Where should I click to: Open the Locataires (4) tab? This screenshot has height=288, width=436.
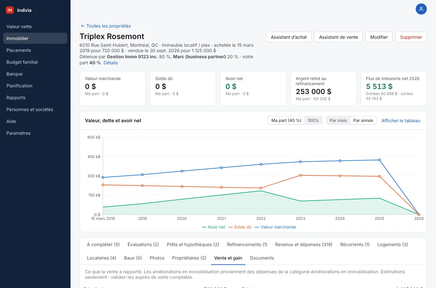(x=102, y=258)
